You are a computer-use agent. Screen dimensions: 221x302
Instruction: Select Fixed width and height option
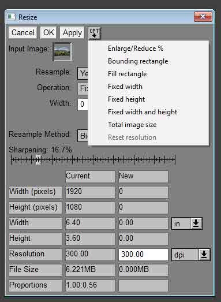143,112
